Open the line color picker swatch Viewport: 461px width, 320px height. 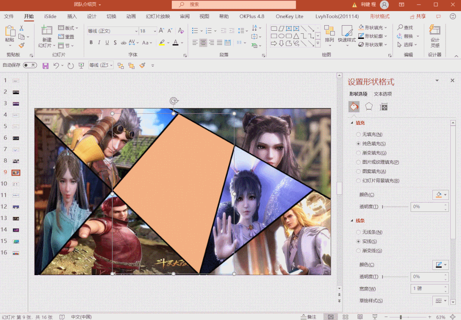(x=440, y=265)
